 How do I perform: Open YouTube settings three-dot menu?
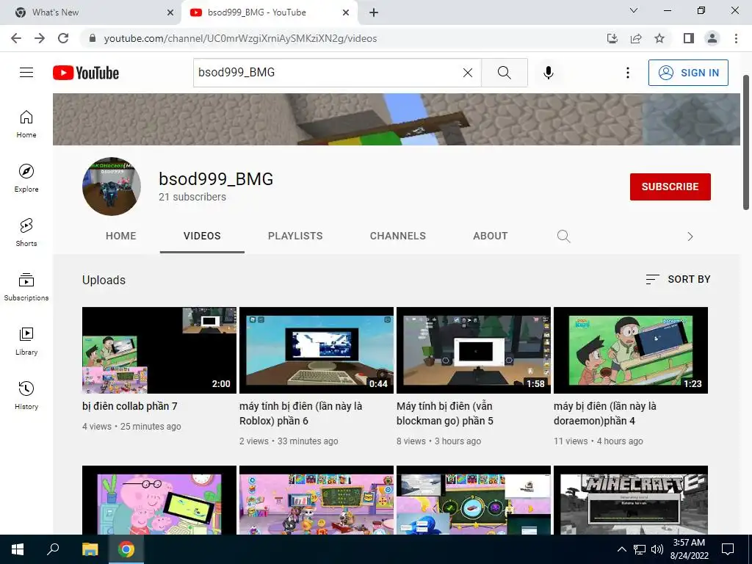[627, 73]
